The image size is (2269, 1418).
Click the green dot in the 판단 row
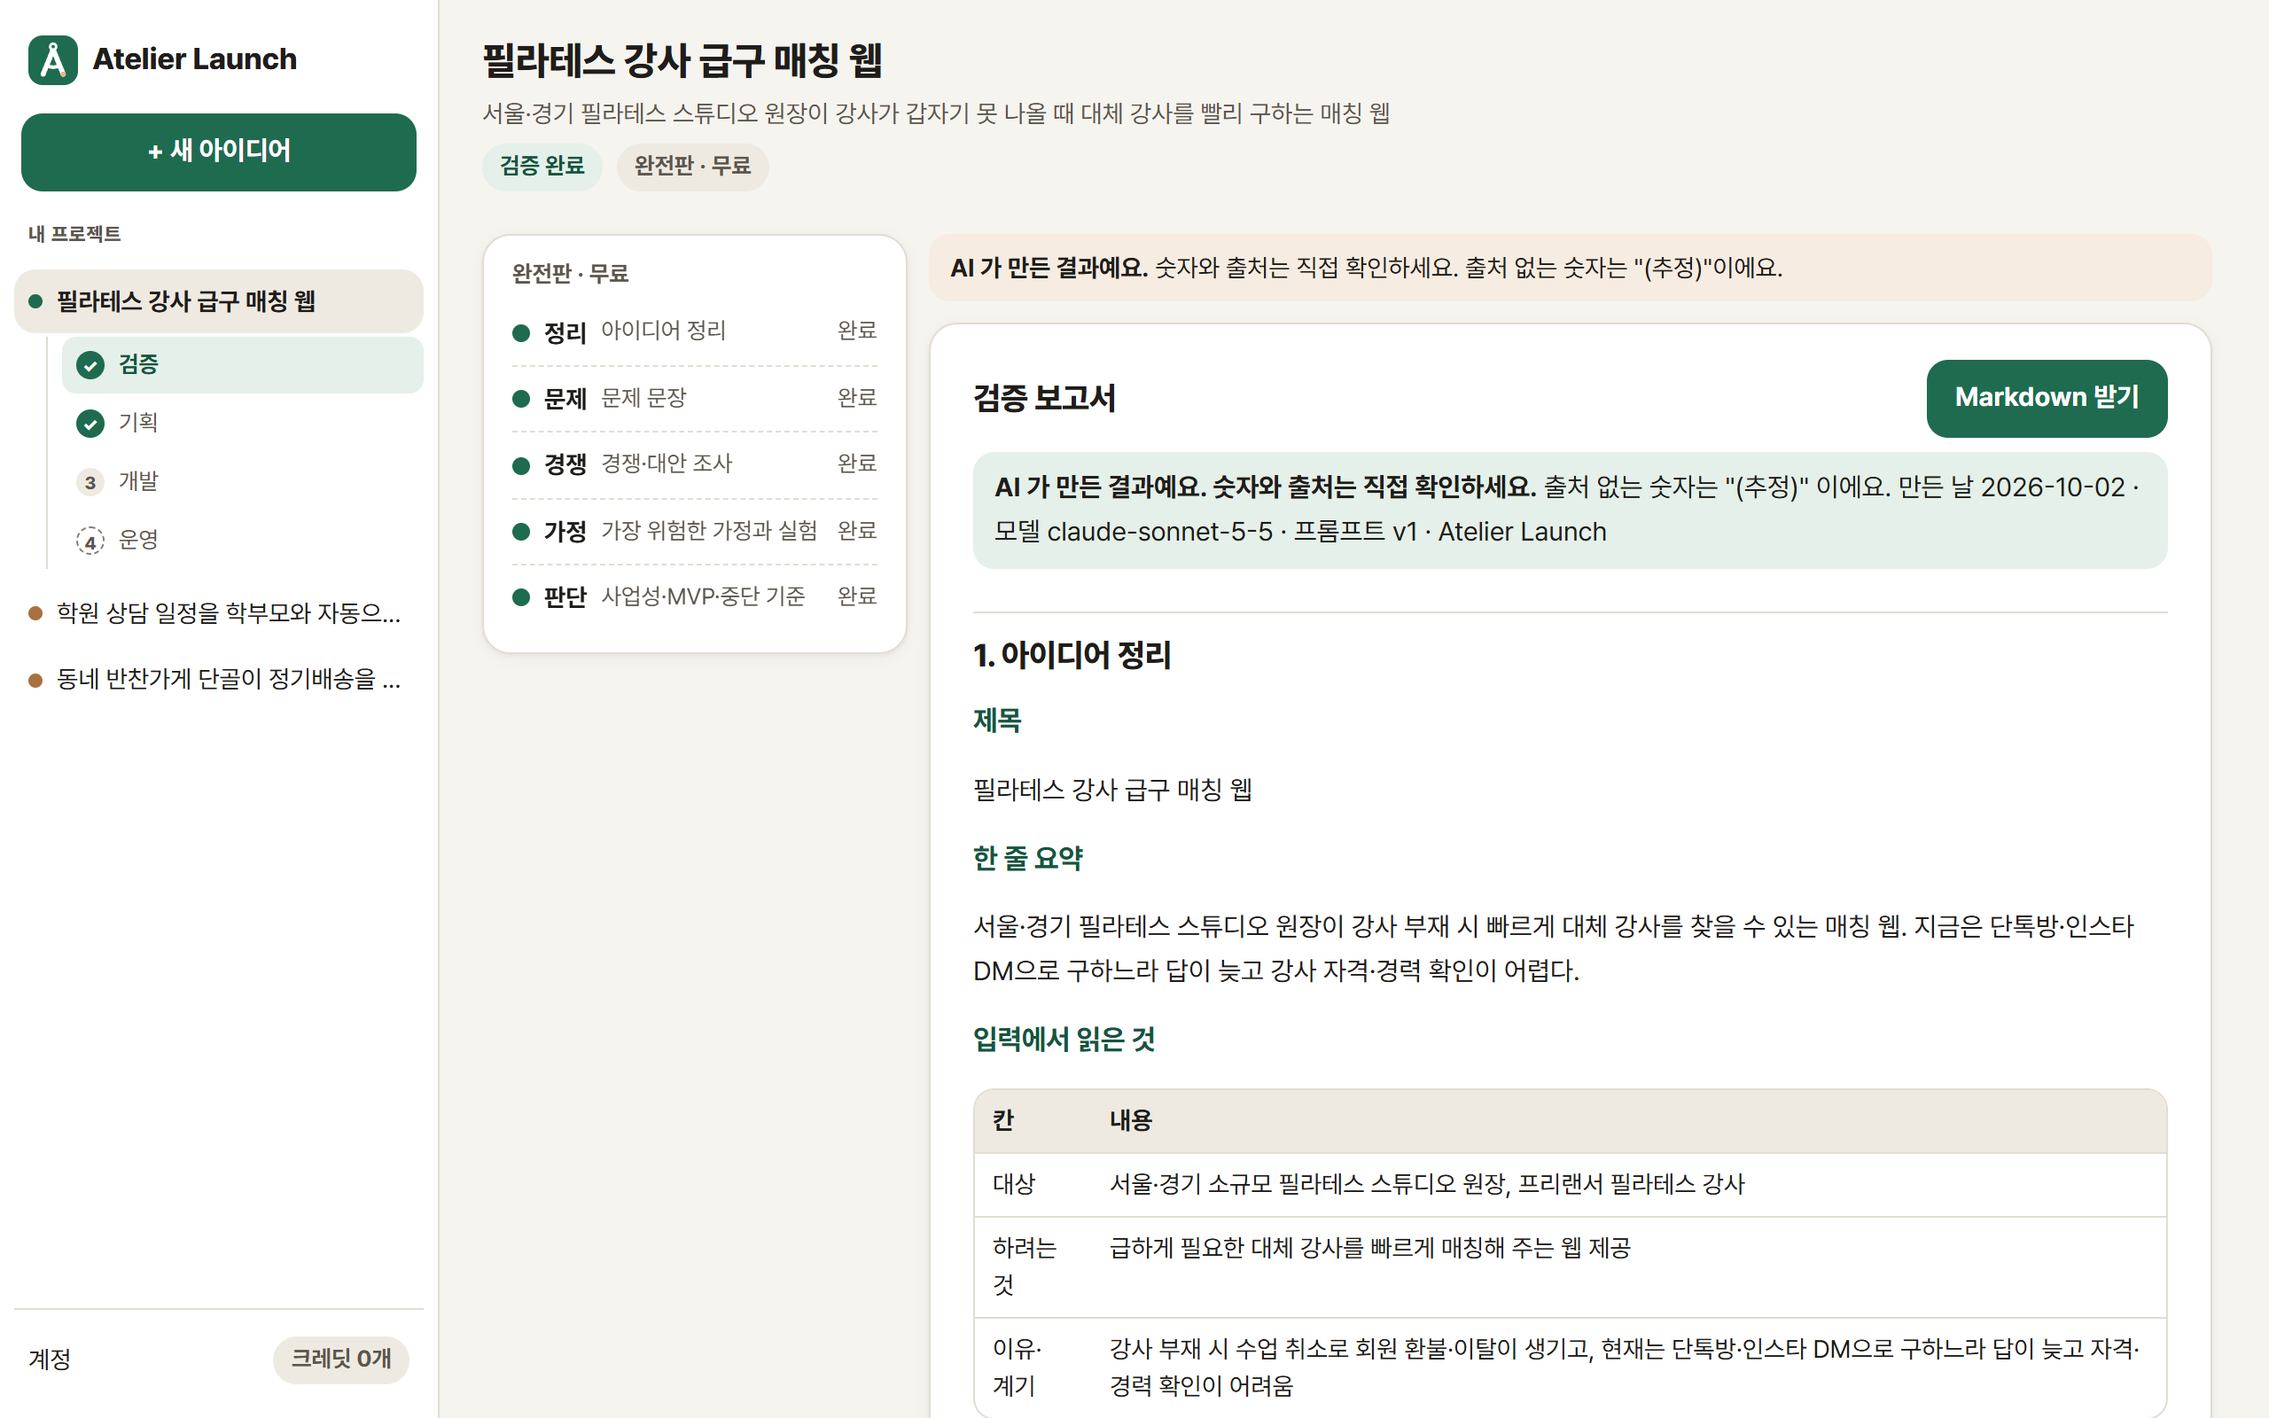[521, 597]
